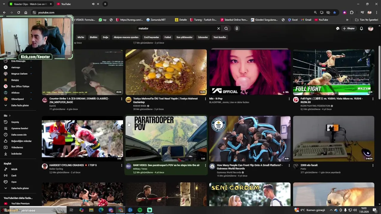
Task: Select the Mix'ler filter chip
Action: (x=81, y=37)
